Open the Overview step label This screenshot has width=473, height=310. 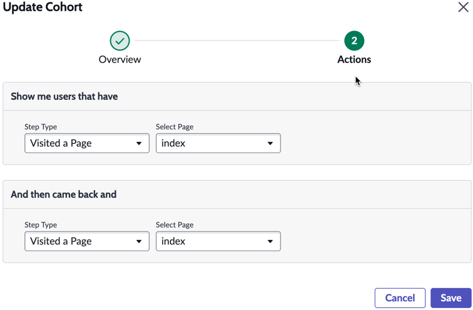coord(120,59)
